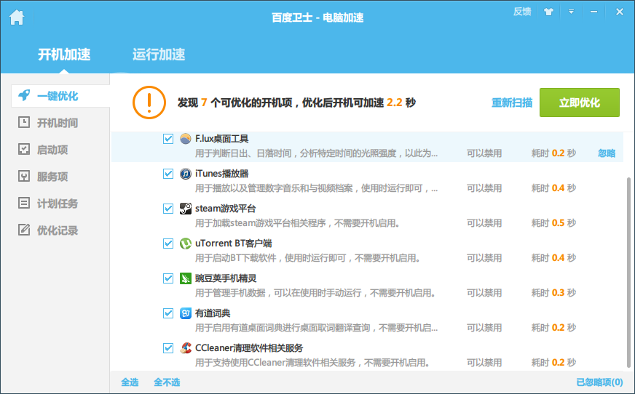The height and width of the screenshot is (394, 635).
Task: Click the 全不选 deselect-all link
Action: click(x=167, y=382)
